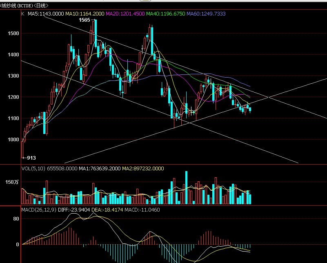Click the 1100 price axis label
This screenshot has width=327, height=263.
13,118
